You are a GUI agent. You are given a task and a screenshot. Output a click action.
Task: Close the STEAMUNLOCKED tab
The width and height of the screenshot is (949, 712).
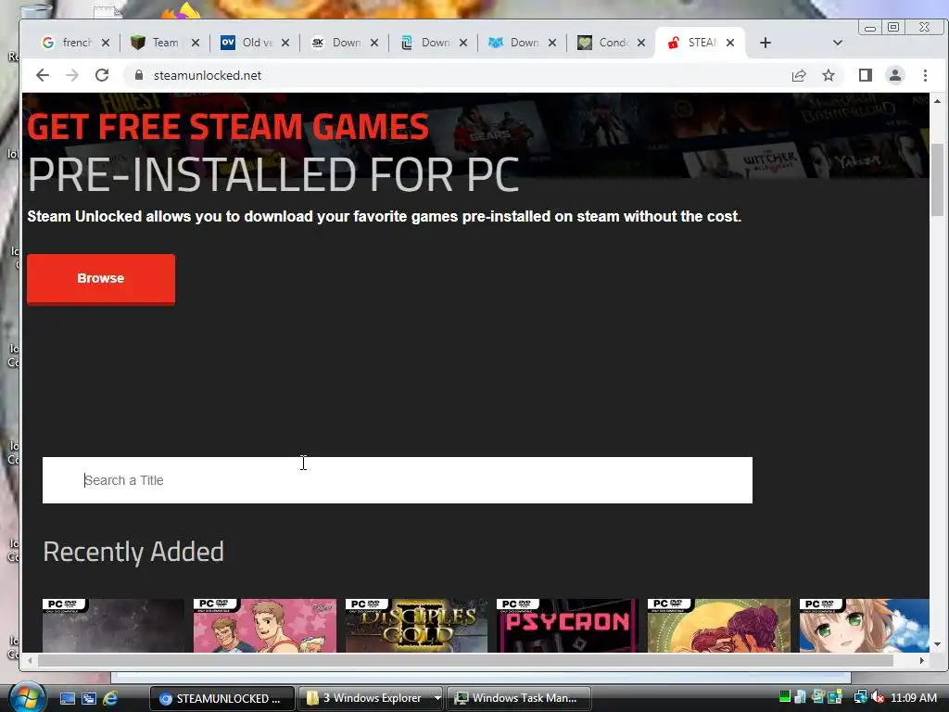pos(730,43)
